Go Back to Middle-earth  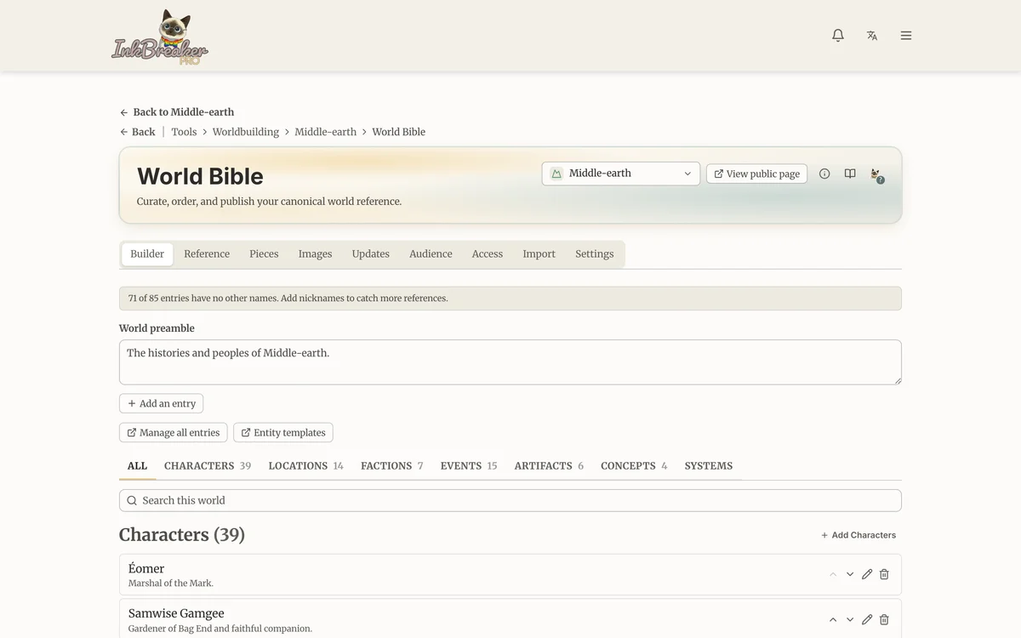[x=177, y=112]
